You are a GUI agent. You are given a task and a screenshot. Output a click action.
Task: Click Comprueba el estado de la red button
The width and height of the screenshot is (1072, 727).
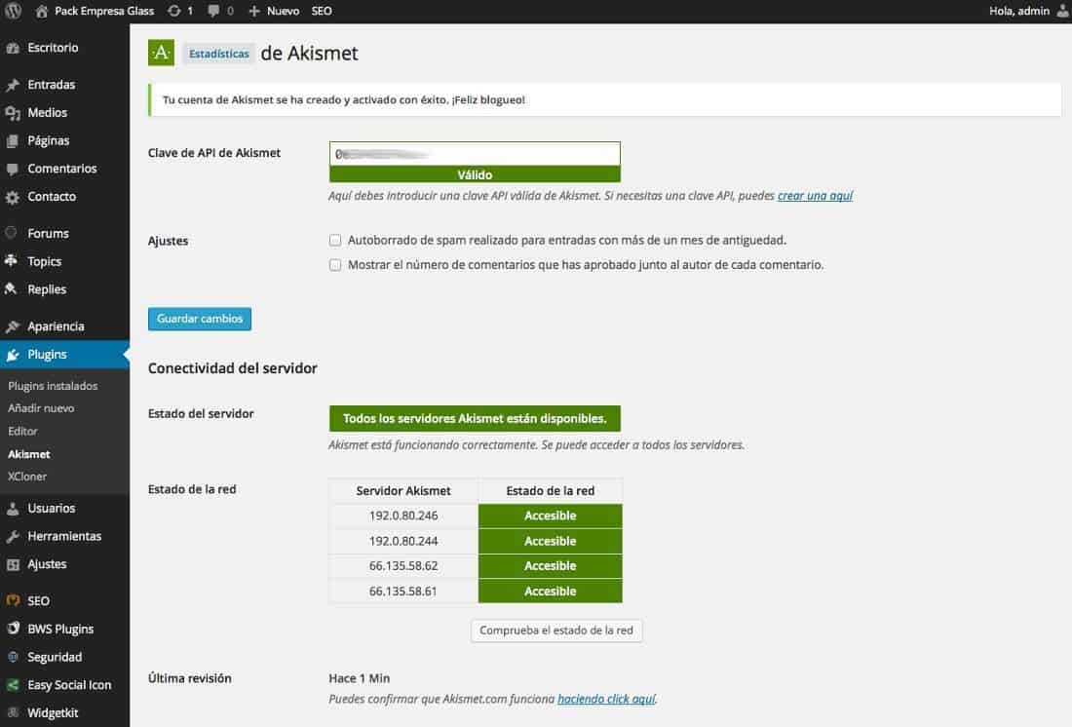click(x=556, y=631)
